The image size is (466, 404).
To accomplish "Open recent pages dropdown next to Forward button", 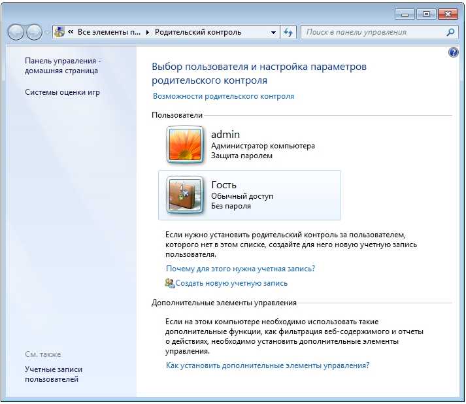I will coord(47,32).
